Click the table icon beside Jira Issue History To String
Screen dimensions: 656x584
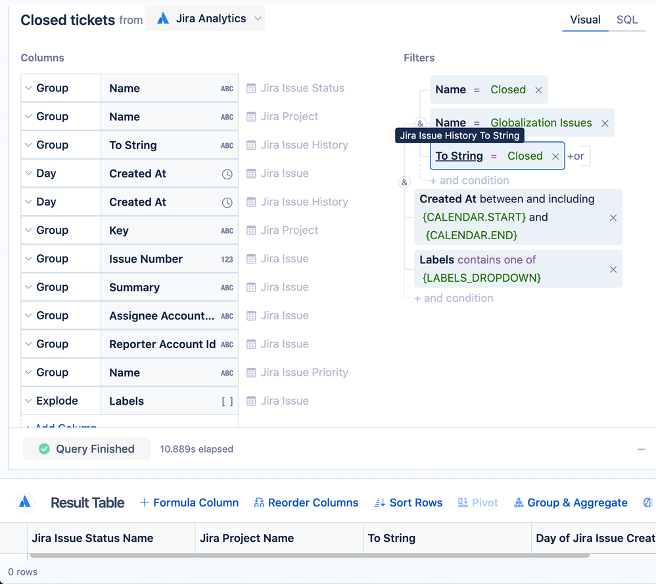click(x=251, y=145)
